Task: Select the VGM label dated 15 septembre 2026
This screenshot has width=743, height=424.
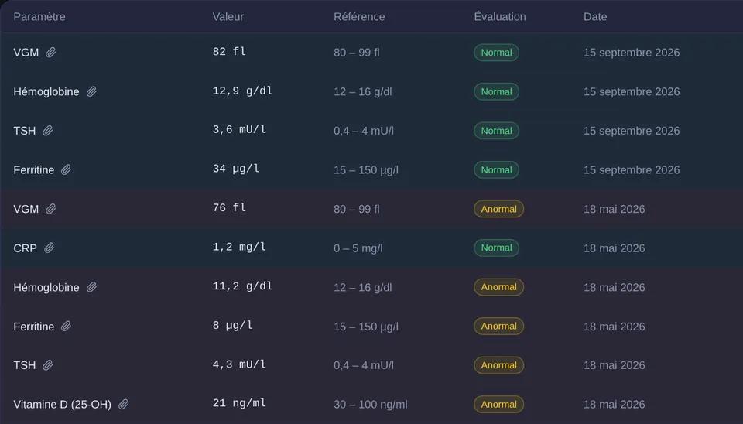Action: 26,53
